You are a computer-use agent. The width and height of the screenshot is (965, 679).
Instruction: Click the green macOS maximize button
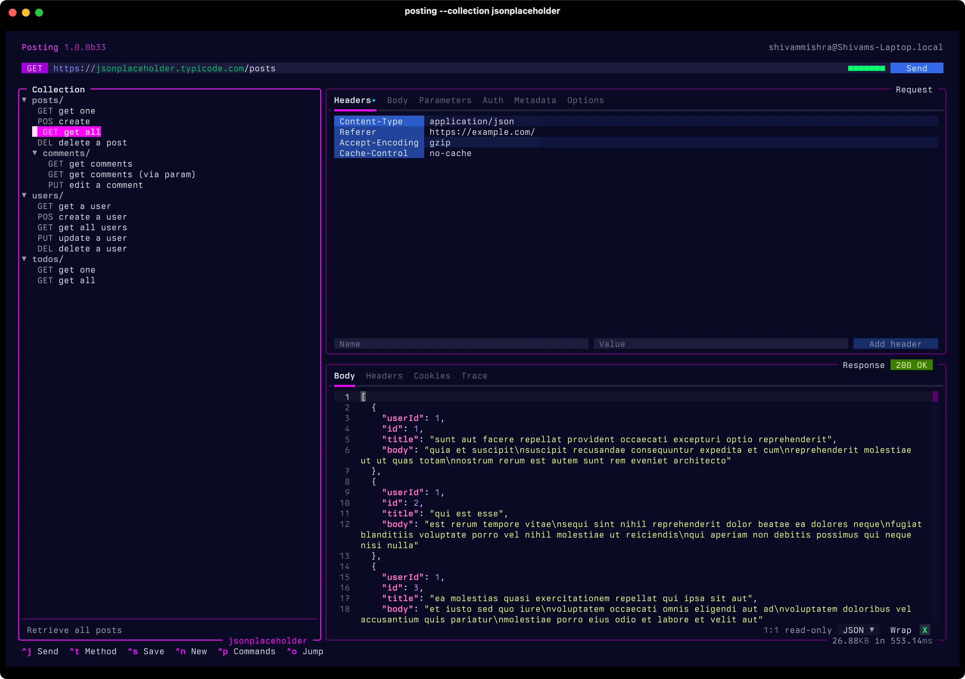point(39,13)
